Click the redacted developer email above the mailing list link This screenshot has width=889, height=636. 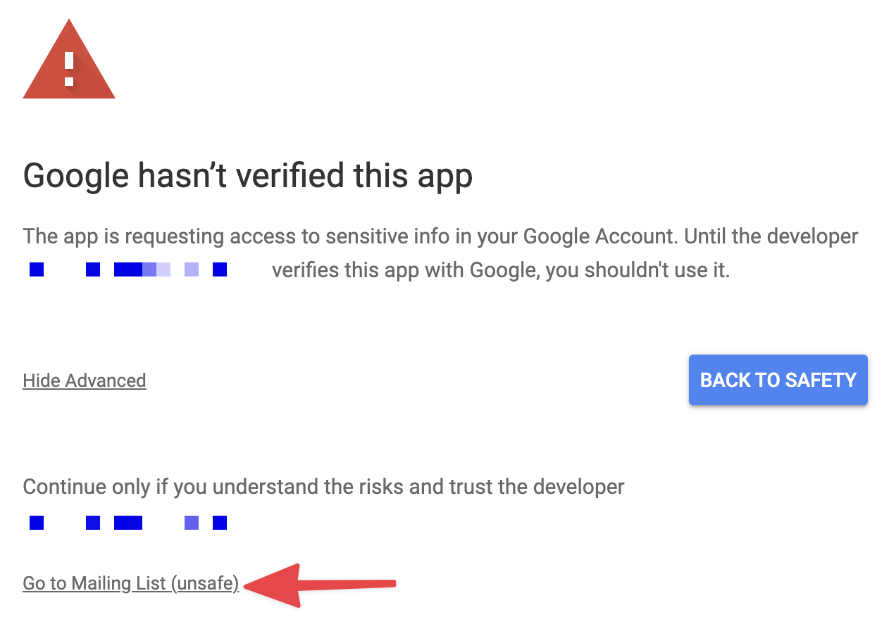128,523
